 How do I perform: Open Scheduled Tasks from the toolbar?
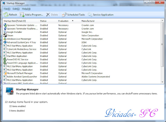pos(73,15)
